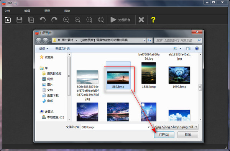Zoom in with the plus magnifier
Screen dimensions: 230x151
point(66,19)
